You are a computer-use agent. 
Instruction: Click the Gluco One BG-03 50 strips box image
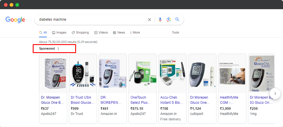pyautogui.click(x=53, y=73)
